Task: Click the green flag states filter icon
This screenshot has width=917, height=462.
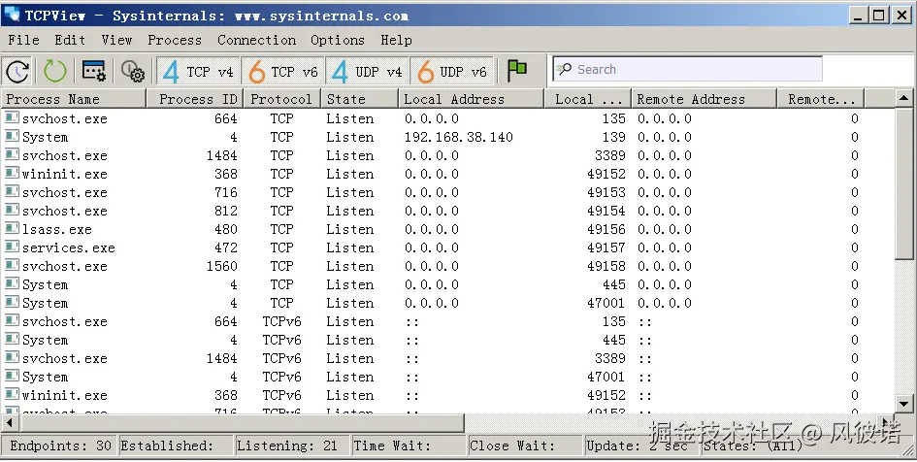Action: (517, 71)
